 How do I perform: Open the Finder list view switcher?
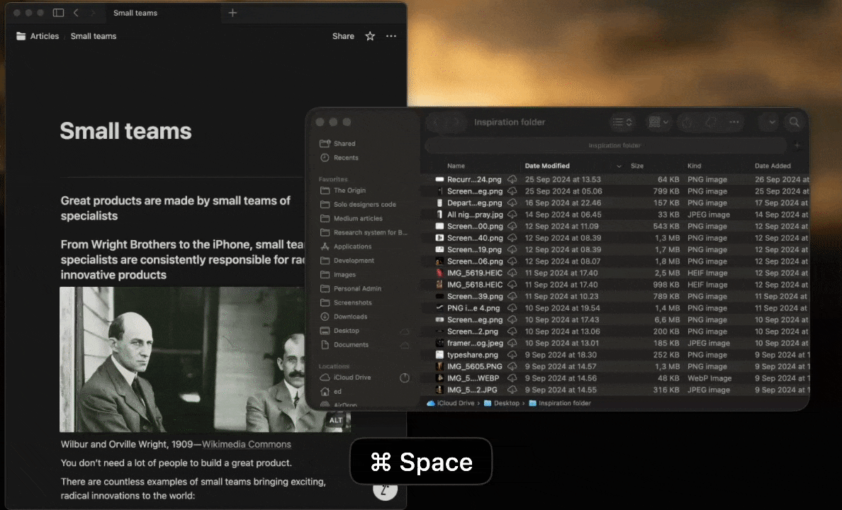(x=623, y=122)
